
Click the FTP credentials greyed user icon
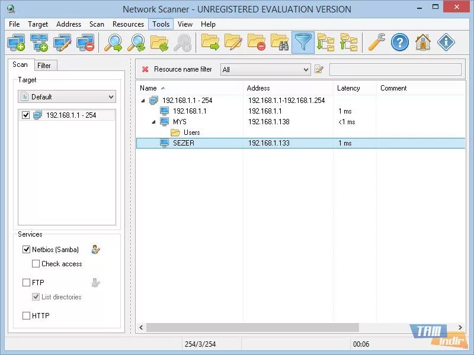coord(95,283)
